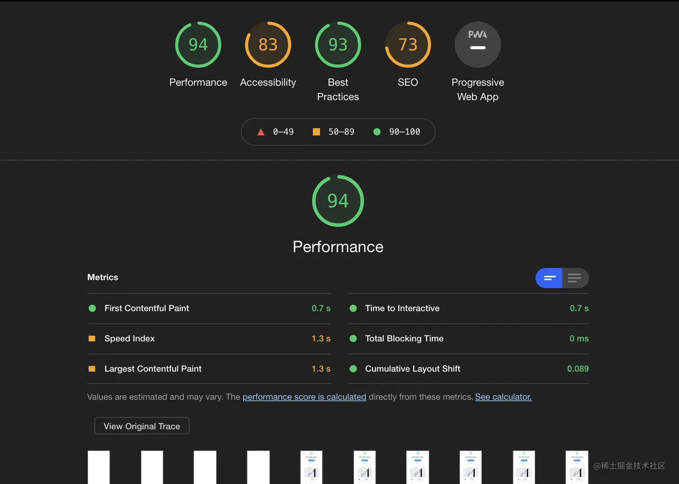Click the Performance score gauge at top

click(x=198, y=44)
